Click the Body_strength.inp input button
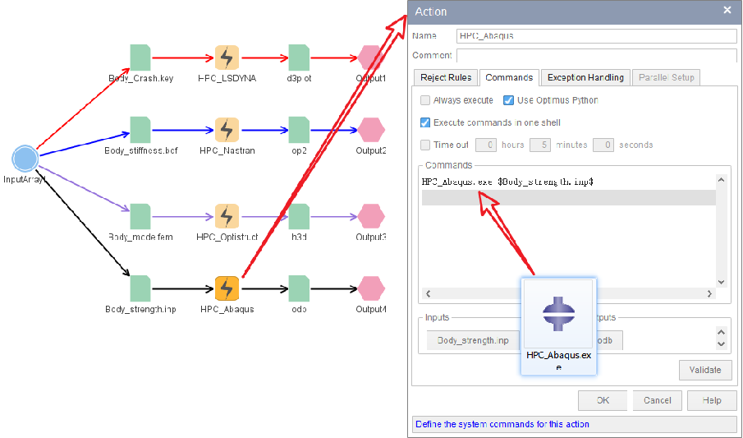Screen dimensions: 743x438 pos(473,340)
